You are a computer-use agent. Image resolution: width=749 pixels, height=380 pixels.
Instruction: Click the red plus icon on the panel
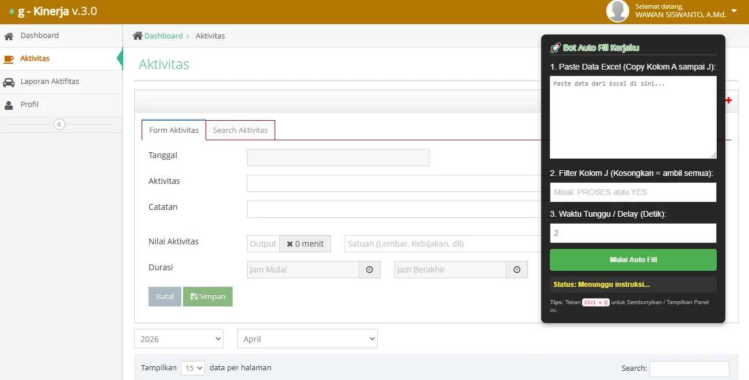[728, 101]
